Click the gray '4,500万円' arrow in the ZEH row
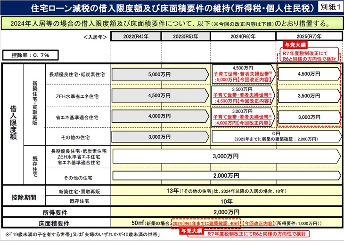This screenshot has width=344, height=241. 160,95
